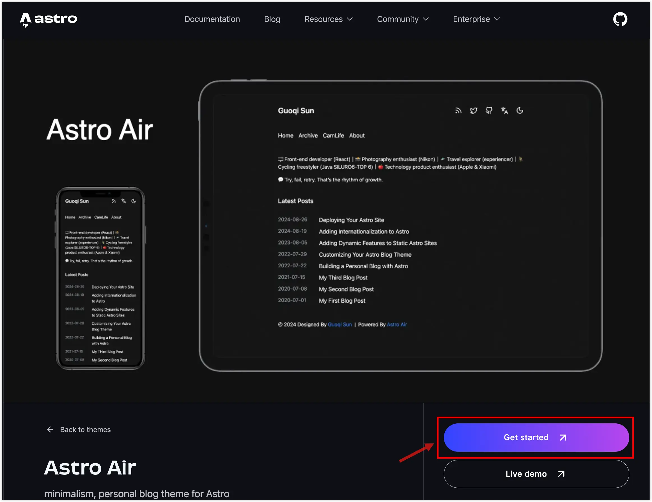Open the Community dropdown menu
The image size is (652, 502).
pyautogui.click(x=403, y=19)
